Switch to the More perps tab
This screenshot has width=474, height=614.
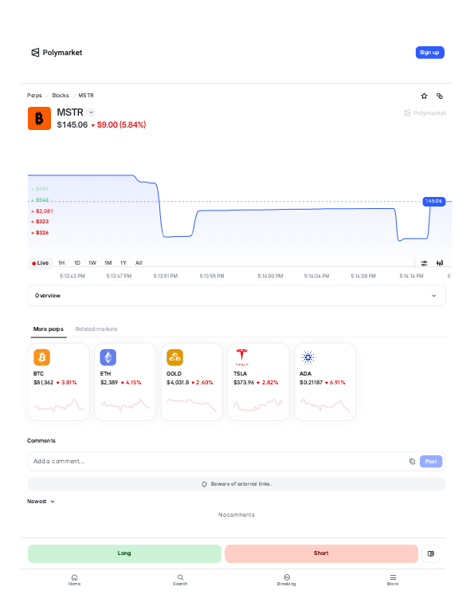pyautogui.click(x=49, y=329)
